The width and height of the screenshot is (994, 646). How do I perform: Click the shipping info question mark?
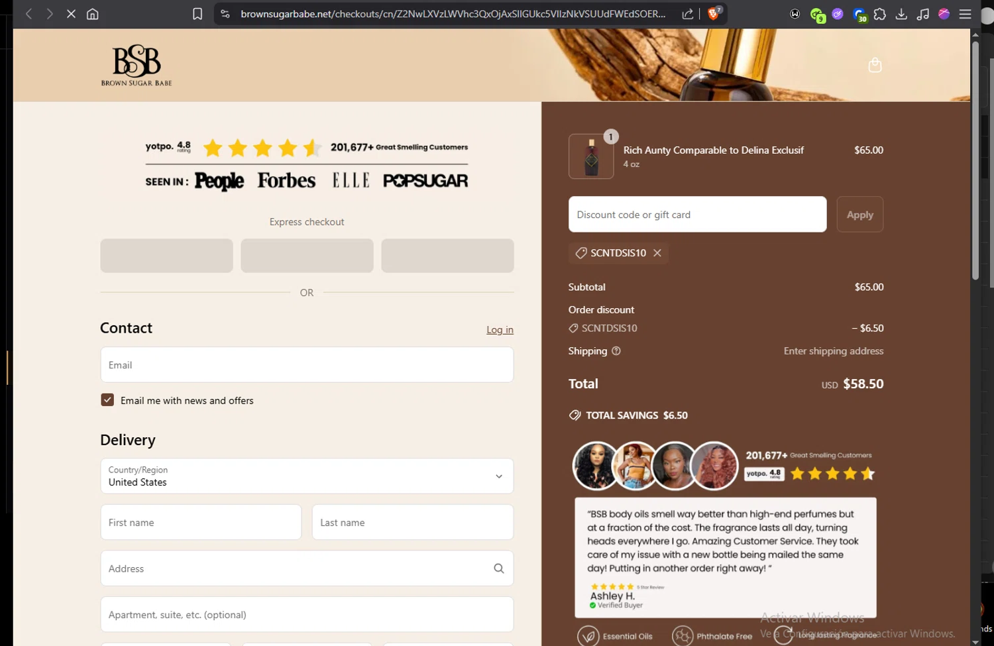tap(616, 351)
